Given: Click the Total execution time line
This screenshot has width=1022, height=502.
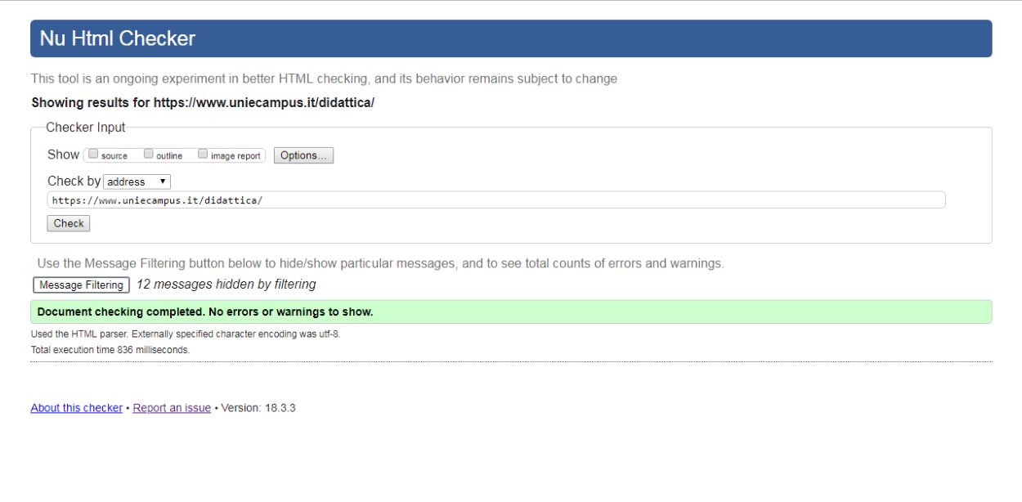Looking at the screenshot, I should [110, 350].
